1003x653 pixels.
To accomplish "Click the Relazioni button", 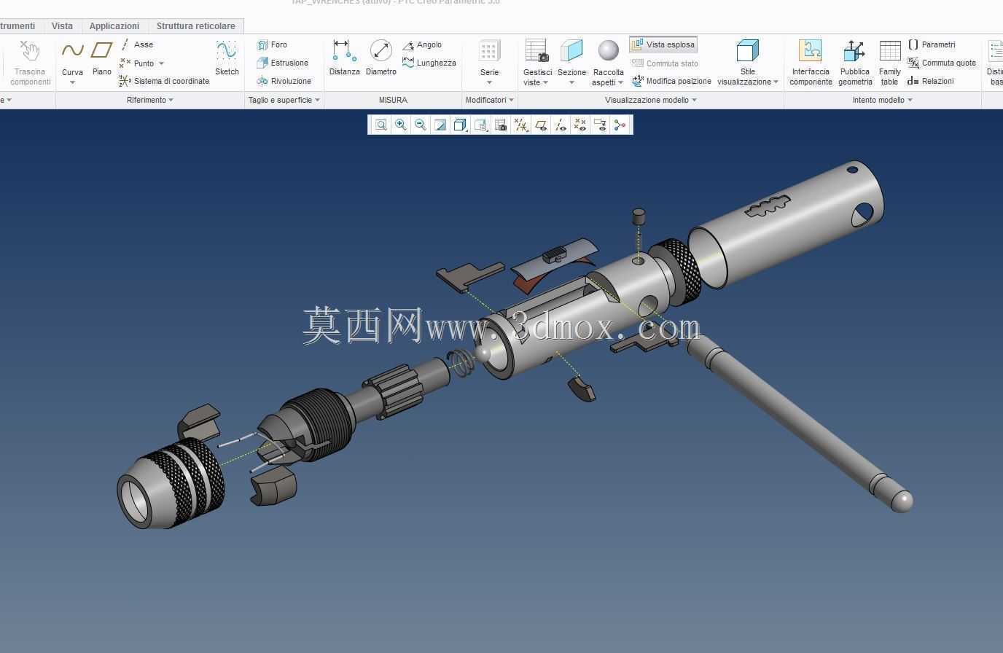I will 930,81.
